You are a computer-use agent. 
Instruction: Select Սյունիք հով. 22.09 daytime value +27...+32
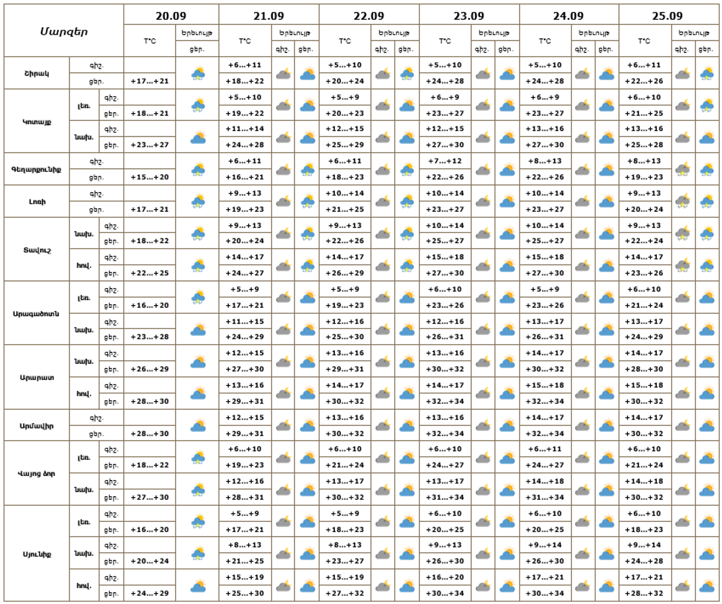pyautogui.click(x=345, y=593)
